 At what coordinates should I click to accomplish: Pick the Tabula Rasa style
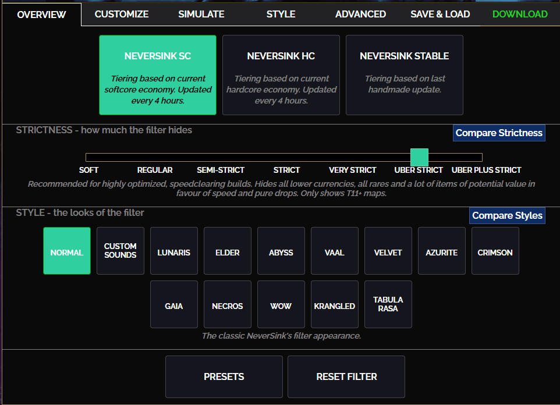[x=388, y=304]
